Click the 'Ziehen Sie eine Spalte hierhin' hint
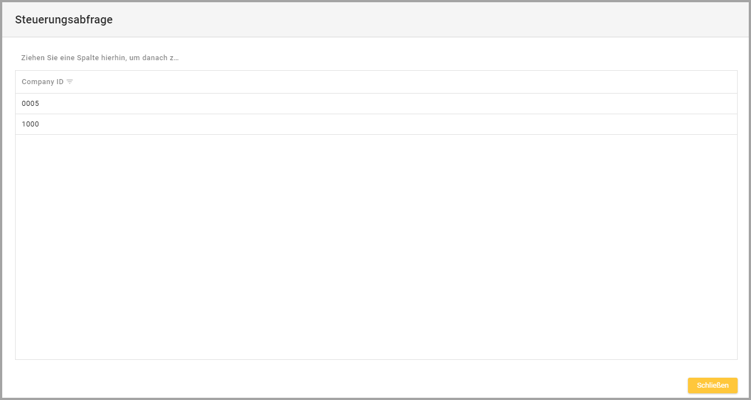The width and height of the screenshot is (751, 400). pyautogui.click(x=99, y=58)
